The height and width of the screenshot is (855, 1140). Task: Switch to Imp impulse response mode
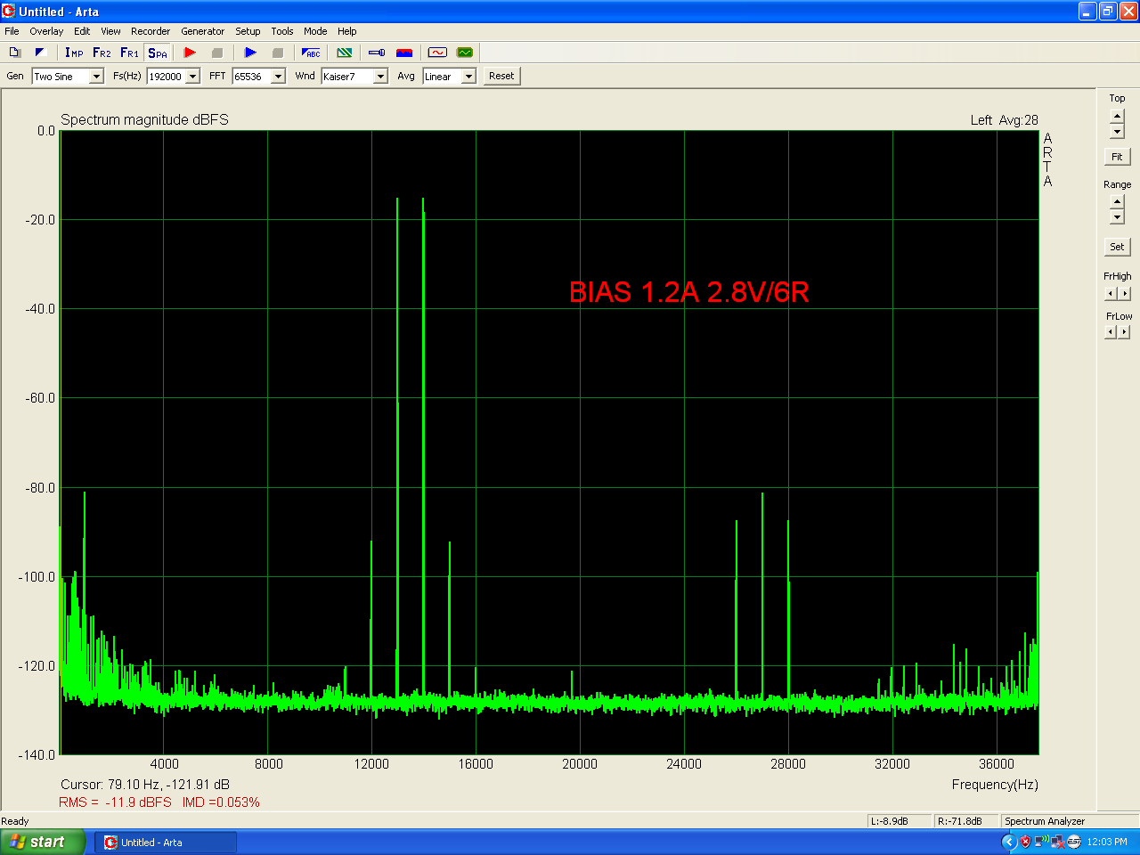(74, 53)
